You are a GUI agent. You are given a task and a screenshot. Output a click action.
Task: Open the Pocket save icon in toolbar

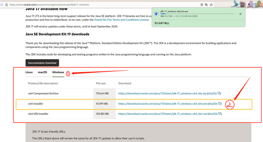[x=236, y=5]
